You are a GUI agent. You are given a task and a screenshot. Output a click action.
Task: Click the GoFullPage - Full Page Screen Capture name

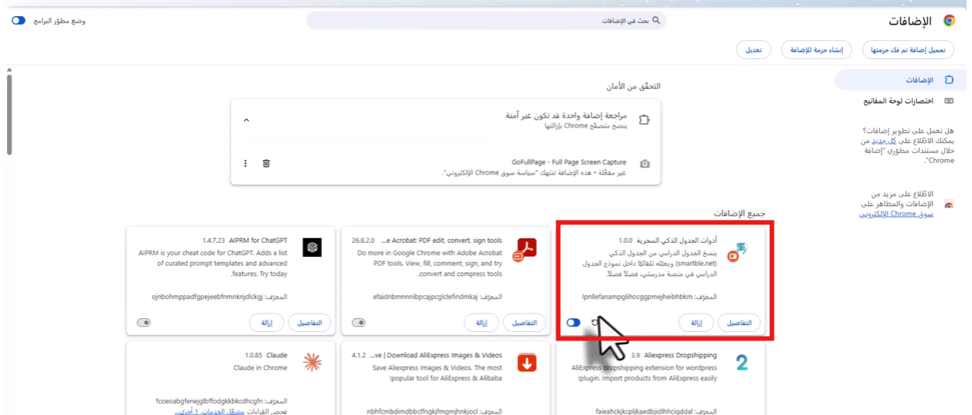pos(569,162)
